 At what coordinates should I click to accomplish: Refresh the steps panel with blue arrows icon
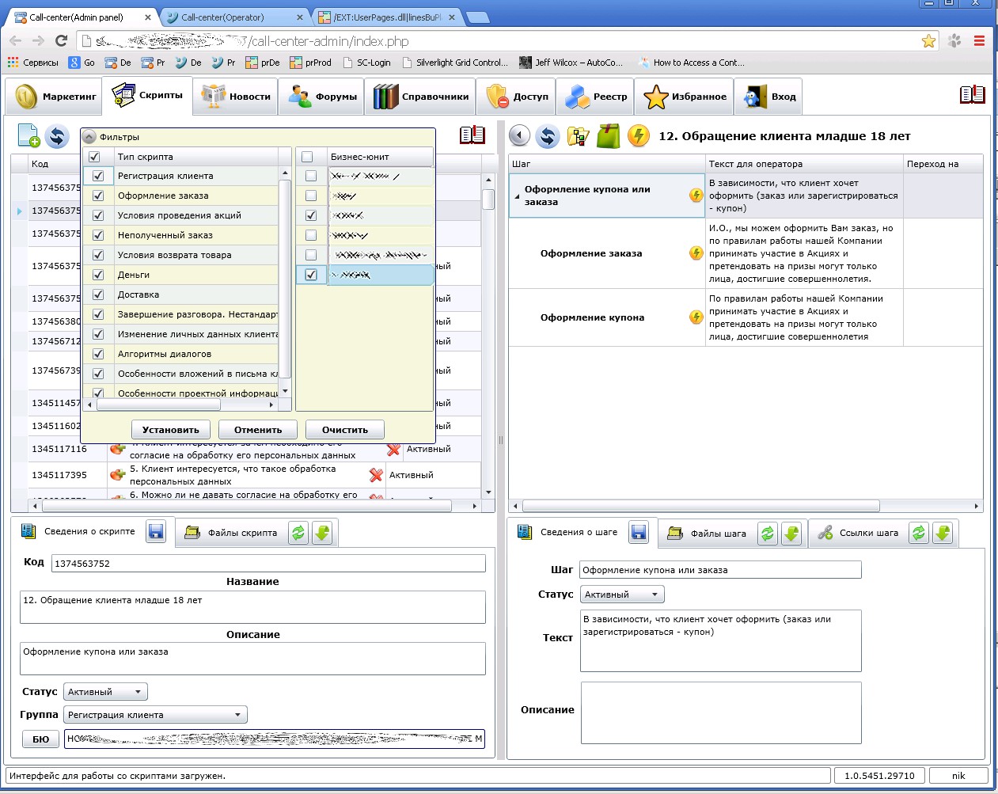click(x=548, y=136)
